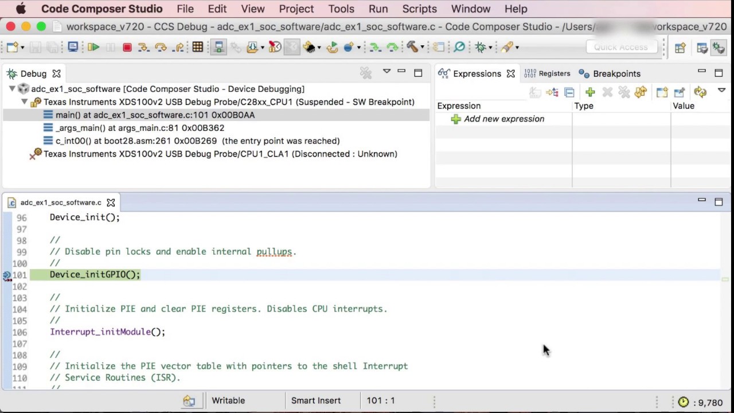Open the Code Composer Studio app menu

pyautogui.click(x=102, y=9)
